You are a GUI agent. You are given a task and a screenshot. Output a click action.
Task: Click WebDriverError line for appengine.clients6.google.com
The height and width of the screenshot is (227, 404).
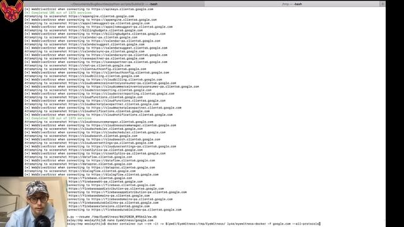[90, 20]
